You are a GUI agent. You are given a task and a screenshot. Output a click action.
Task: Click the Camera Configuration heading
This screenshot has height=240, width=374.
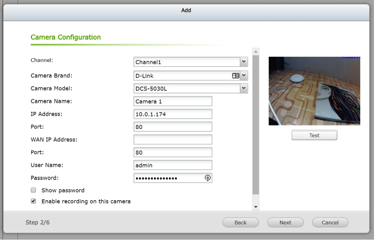pos(66,37)
